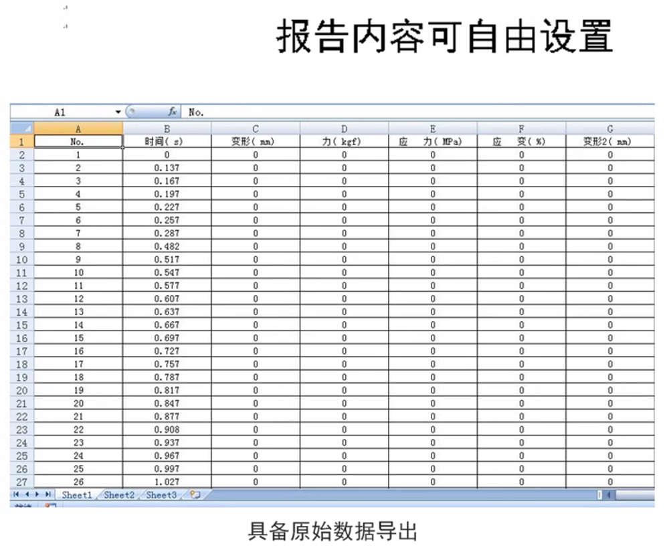Select the time cell 0.287
The width and height of the screenshot is (669, 558).
point(167,234)
